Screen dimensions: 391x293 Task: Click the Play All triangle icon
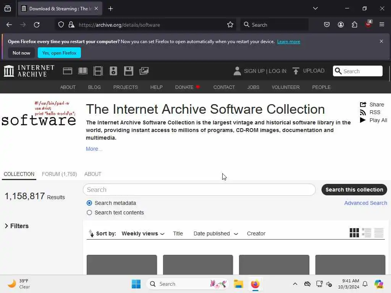point(363,120)
